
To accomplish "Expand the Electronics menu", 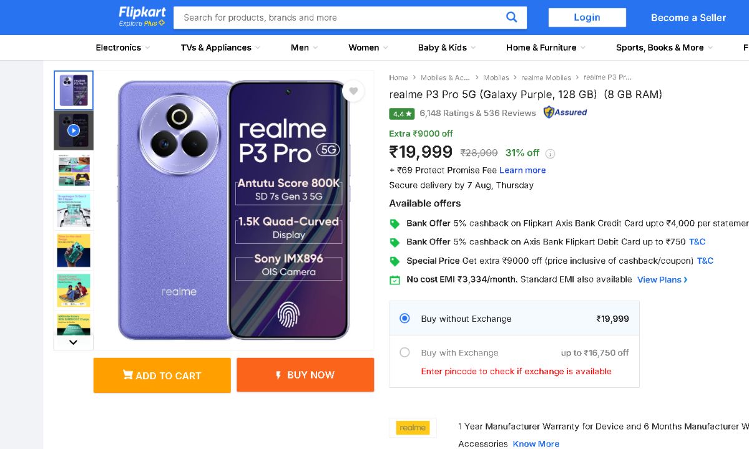I will [x=122, y=47].
